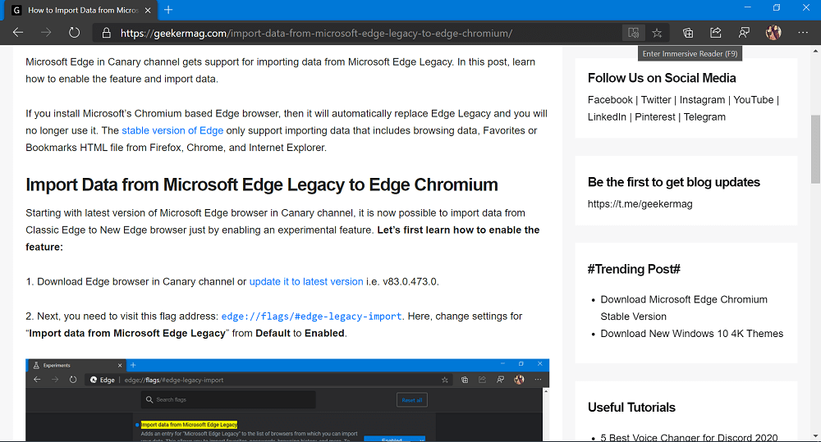Click the Experiments flags screenshot image
821x442 pixels.
click(287, 400)
